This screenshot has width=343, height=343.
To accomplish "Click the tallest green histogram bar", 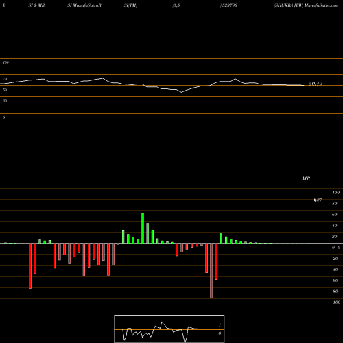I will click(143, 228).
